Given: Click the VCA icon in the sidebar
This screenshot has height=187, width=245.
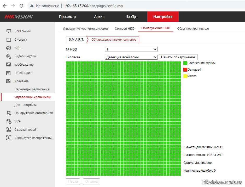Looking at the screenshot, I should coord(9,121).
